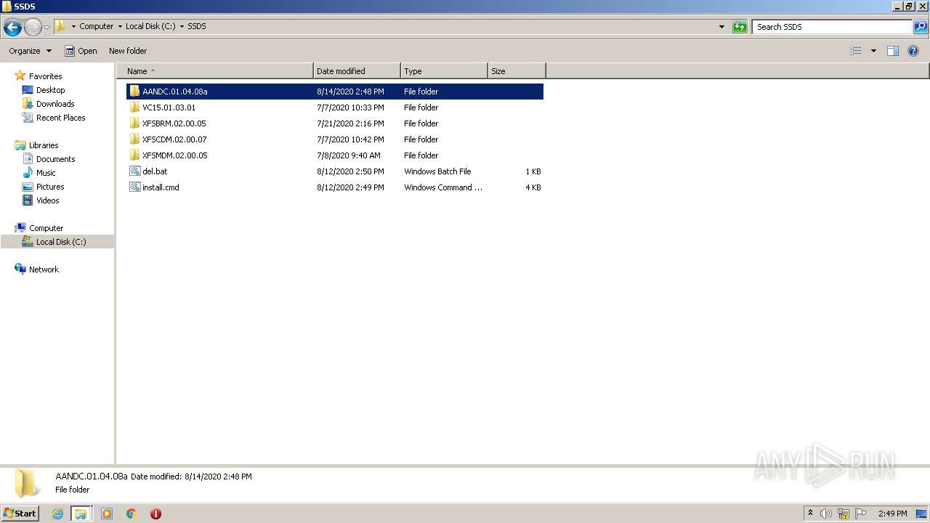This screenshot has width=930, height=523.
Task: Sort by the Size column header
Action: 517,71
